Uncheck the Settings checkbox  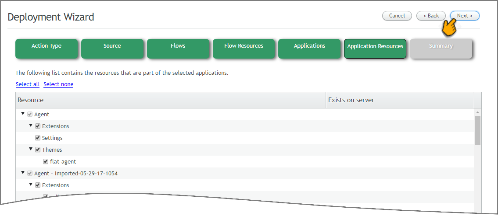38,138
